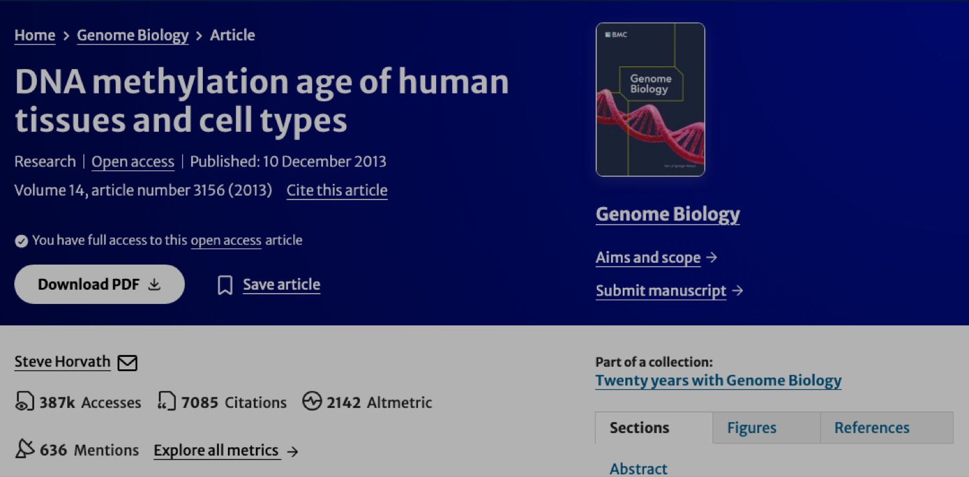Screen dimensions: 969x477
Task: Open the Genome Biology journal title link
Action: [x=668, y=214]
